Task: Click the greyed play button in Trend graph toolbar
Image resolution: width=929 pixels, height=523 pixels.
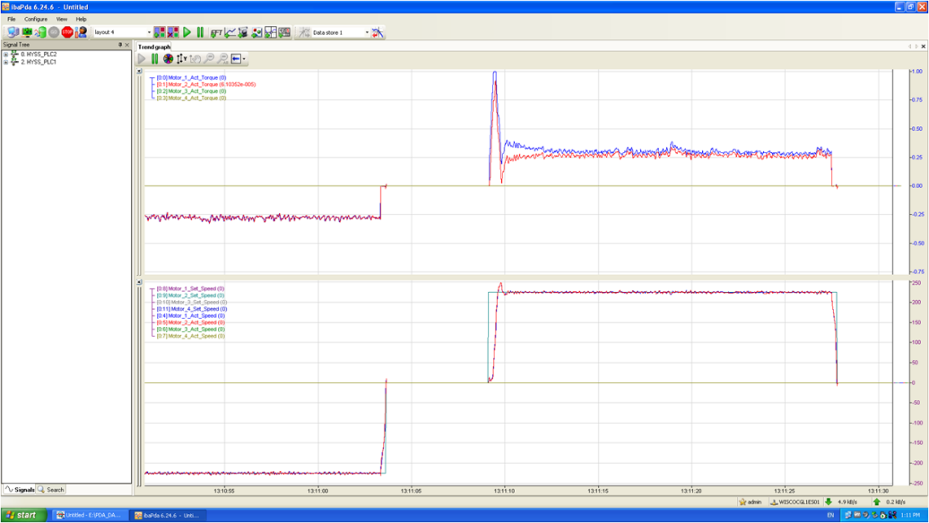Action: [x=142, y=58]
